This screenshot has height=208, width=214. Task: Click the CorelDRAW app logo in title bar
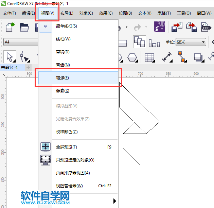(x=3, y=3)
